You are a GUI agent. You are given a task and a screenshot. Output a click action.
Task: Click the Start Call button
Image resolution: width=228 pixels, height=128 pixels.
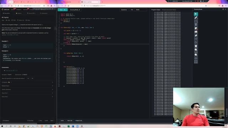click(x=70, y=121)
